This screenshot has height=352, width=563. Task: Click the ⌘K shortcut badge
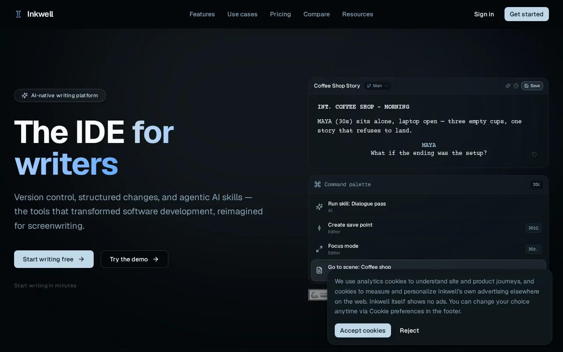(x=537, y=184)
